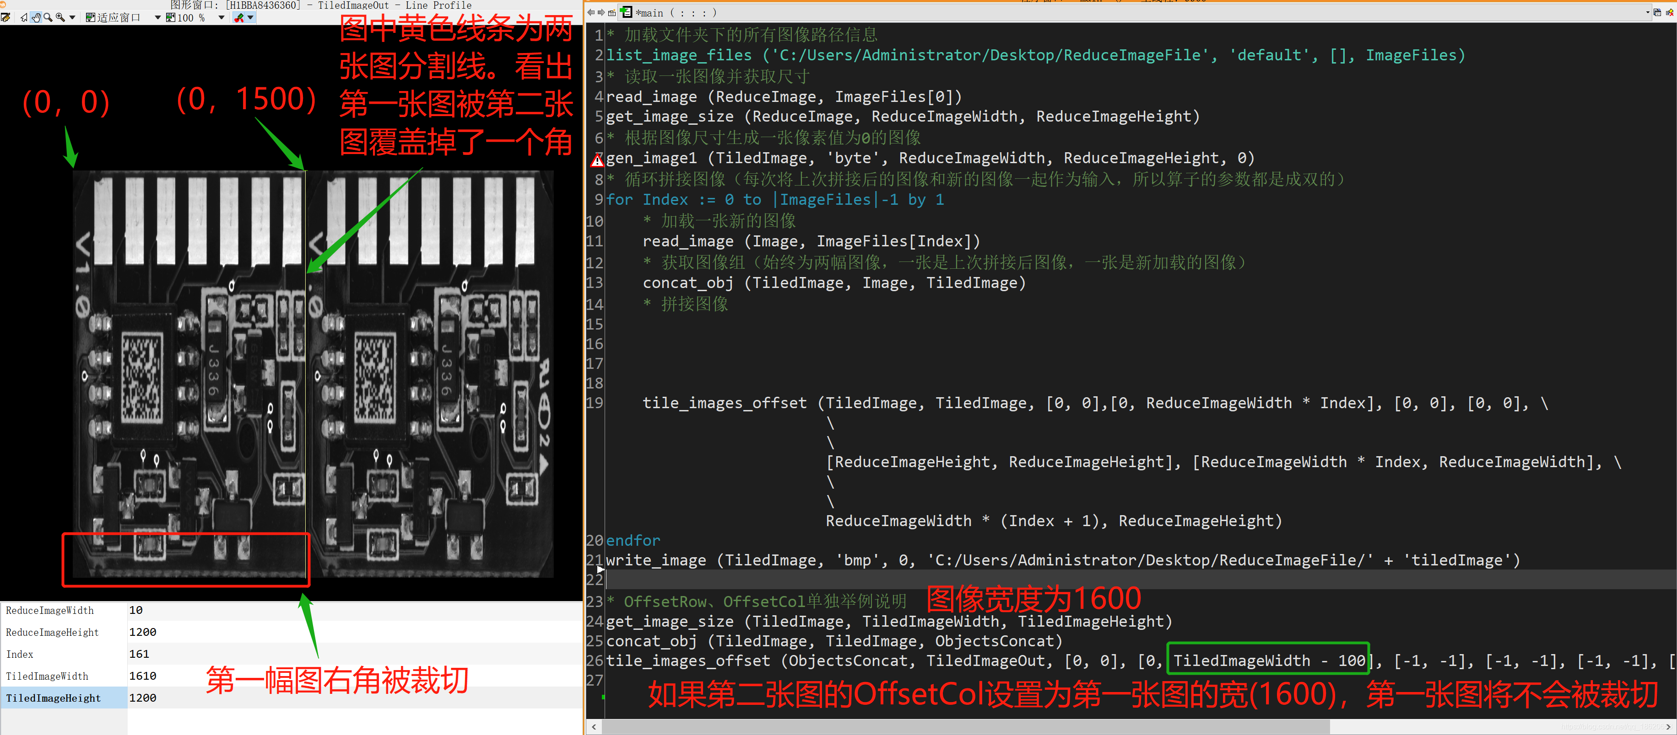1677x735 pixels.
Task: Open the 100 % zoom percentage dropdown
Action: click(x=222, y=17)
